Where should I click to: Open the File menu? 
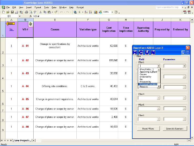tap(8, 7)
